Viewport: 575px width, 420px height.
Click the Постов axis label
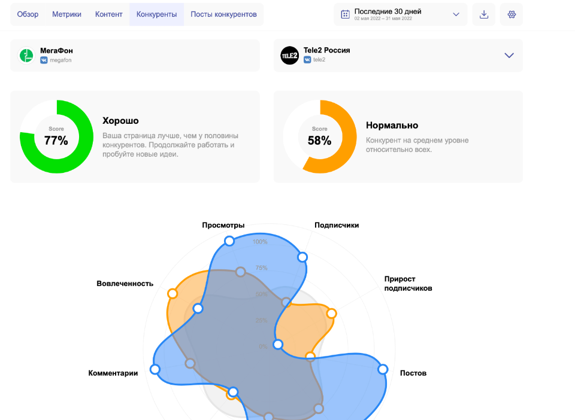pos(413,373)
